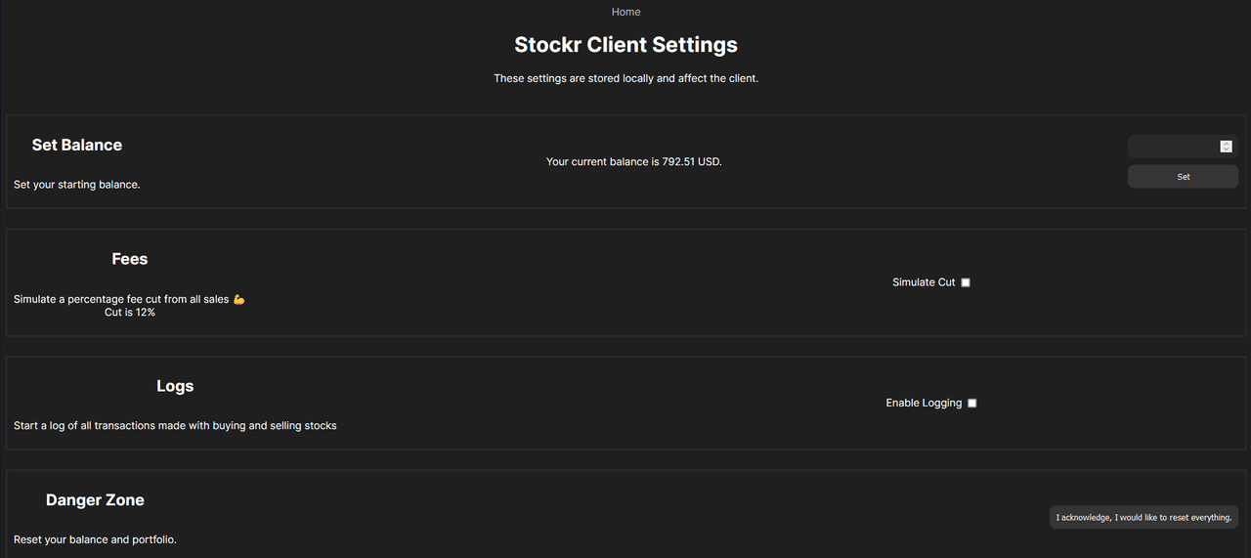
Task: Click the Enable Logging label text
Action: point(924,403)
